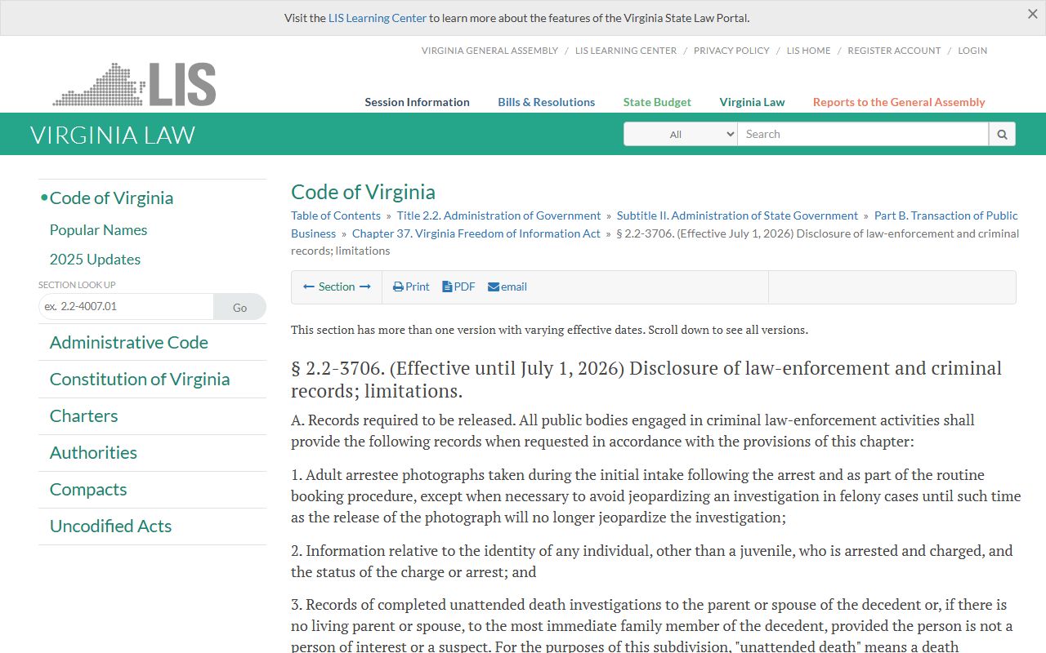This screenshot has width=1046, height=653.
Task: Open Session Information menu
Action: (x=417, y=102)
